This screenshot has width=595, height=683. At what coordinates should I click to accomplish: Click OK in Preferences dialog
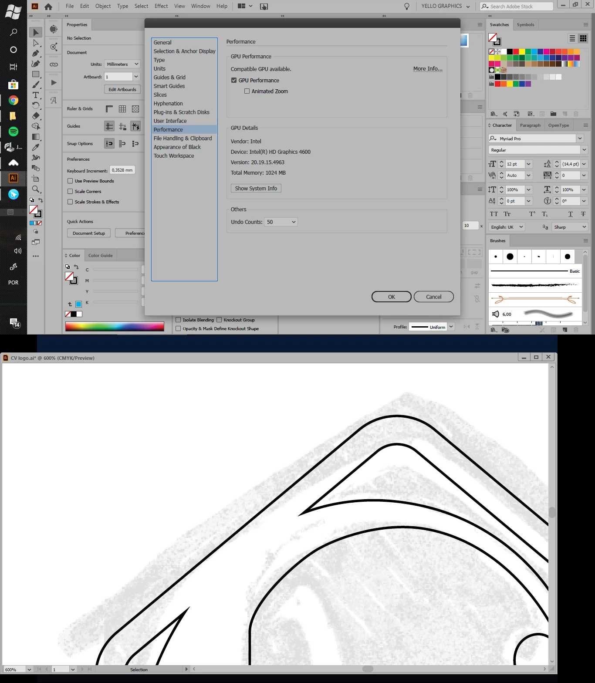coord(391,297)
